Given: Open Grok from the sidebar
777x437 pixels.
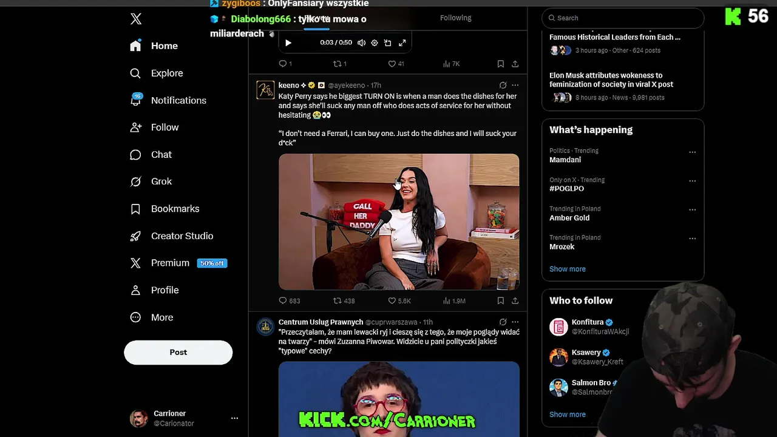Looking at the screenshot, I should [x=151, y=181].
